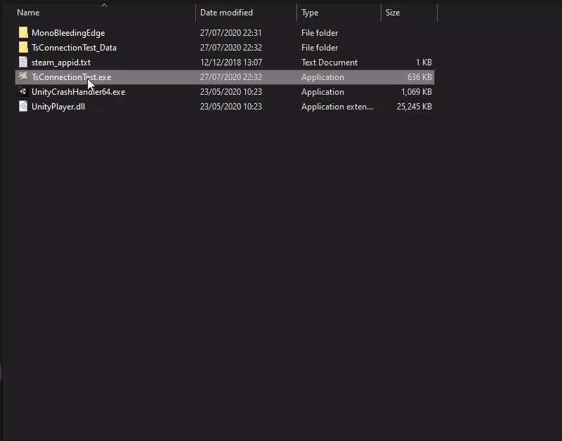Select the MonoBleedingEdge folder name
The height and width of the screenshot is (441, 562).
coord(68,33)
